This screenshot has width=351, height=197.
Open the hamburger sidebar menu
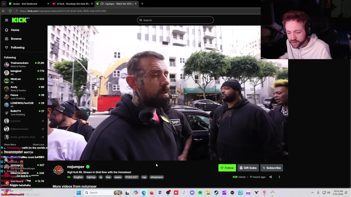7,20
